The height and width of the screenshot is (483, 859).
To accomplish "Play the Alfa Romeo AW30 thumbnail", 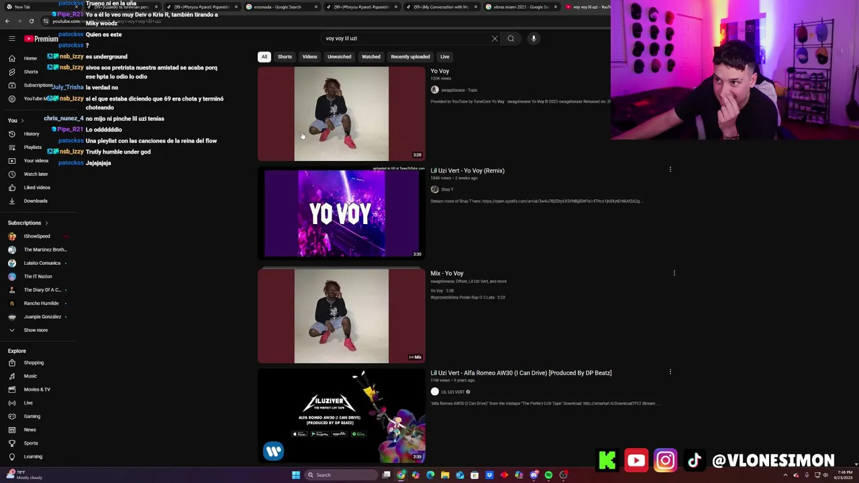I will 341,416.
